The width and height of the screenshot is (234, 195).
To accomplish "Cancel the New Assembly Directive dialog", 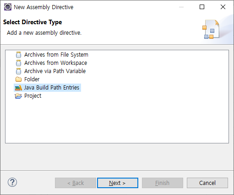I will tap(207, 183).
